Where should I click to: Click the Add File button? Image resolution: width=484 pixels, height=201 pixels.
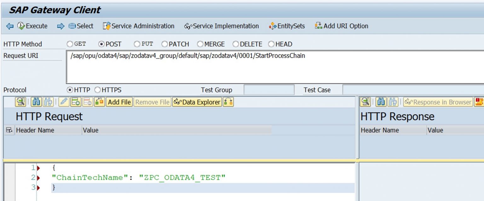click(x=119, y=102)
